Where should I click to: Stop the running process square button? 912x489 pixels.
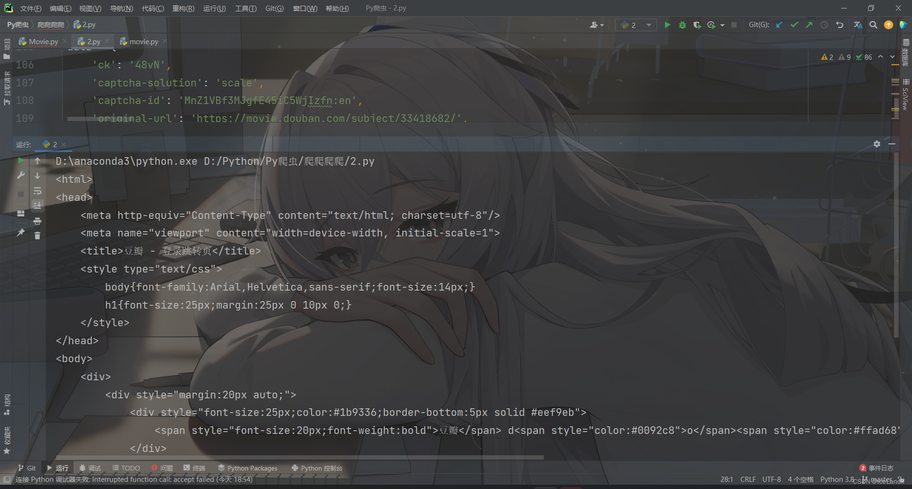(734, 25)
